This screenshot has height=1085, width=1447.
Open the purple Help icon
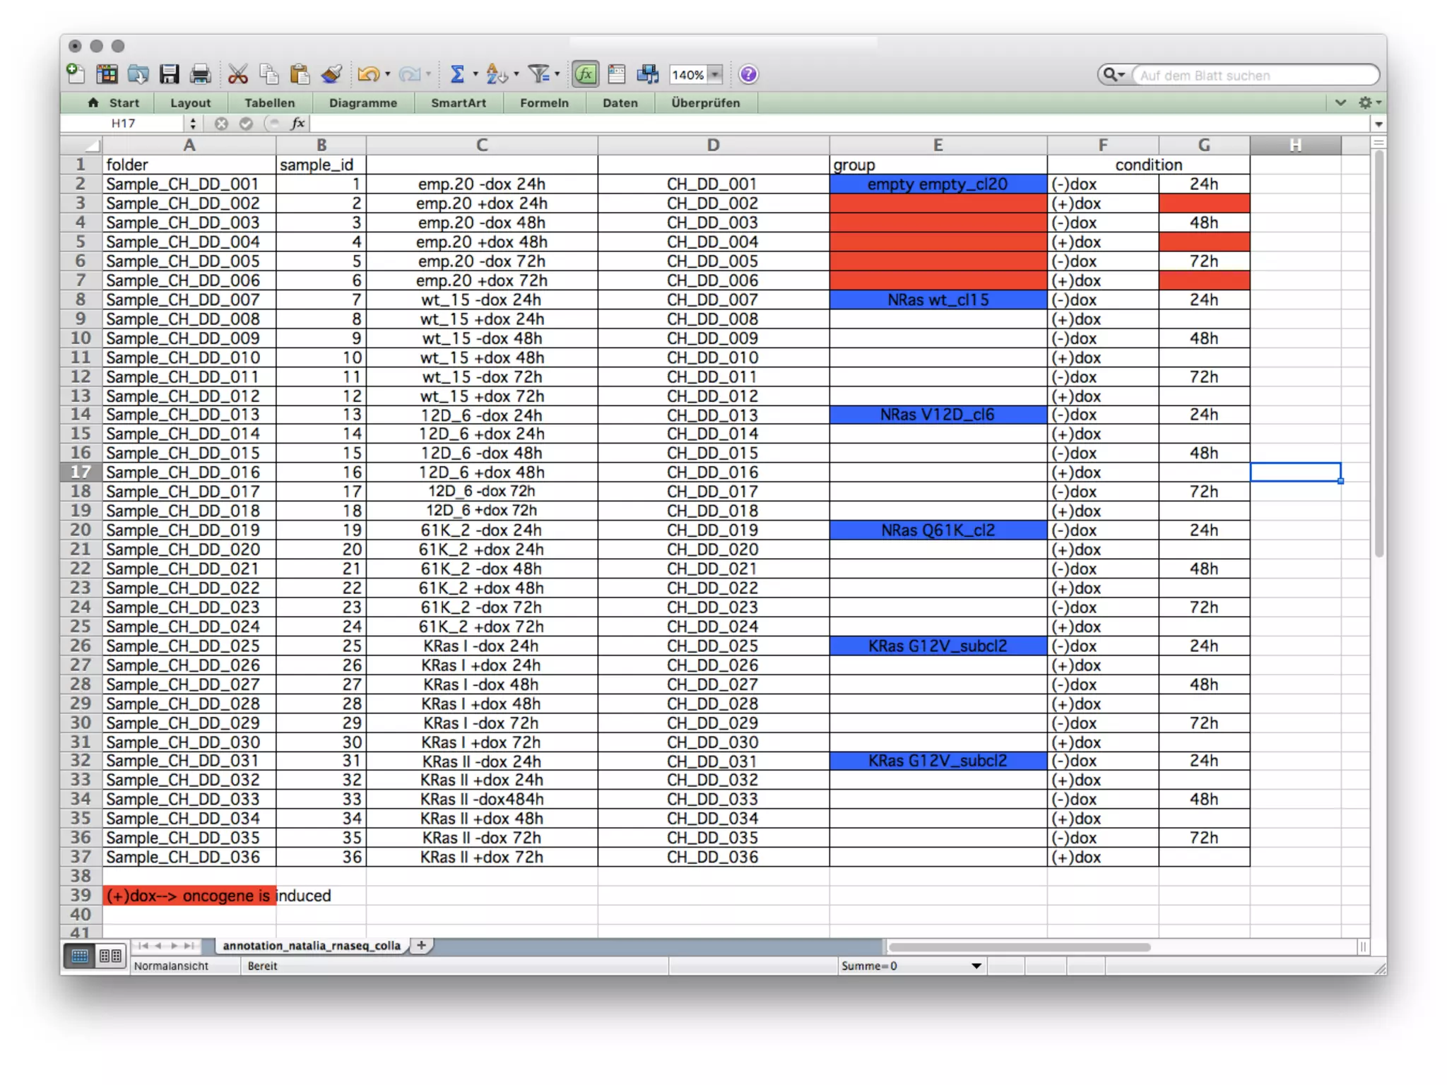pyautogui.click(x=748, y=74)
